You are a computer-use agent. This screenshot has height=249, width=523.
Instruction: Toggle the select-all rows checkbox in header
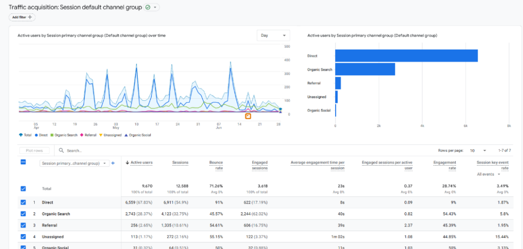[x=23, y=162]
